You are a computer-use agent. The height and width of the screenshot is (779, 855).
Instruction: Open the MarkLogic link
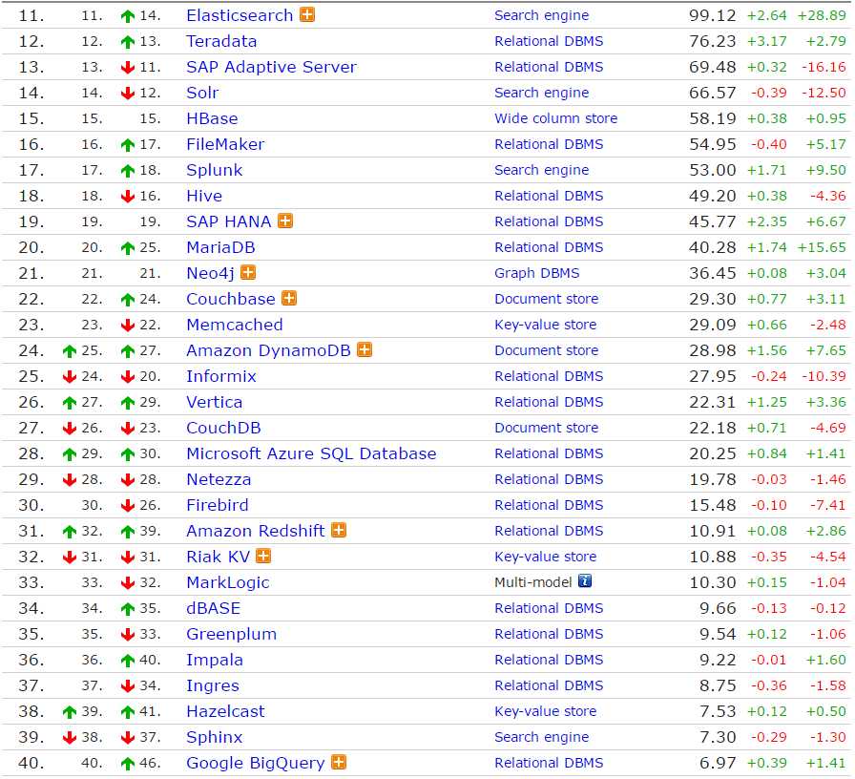[227, 582]
